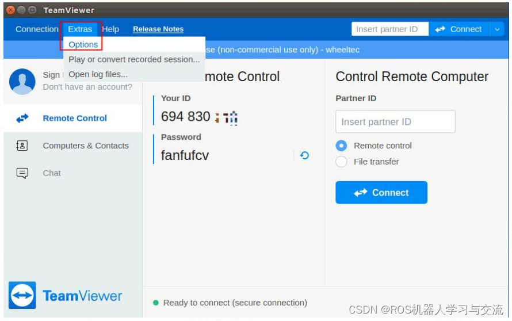The height and width of the screenshot is (321, 512).
Task: Click the TeamViewer logo icon at bottom left
Action: pos(22,295)
